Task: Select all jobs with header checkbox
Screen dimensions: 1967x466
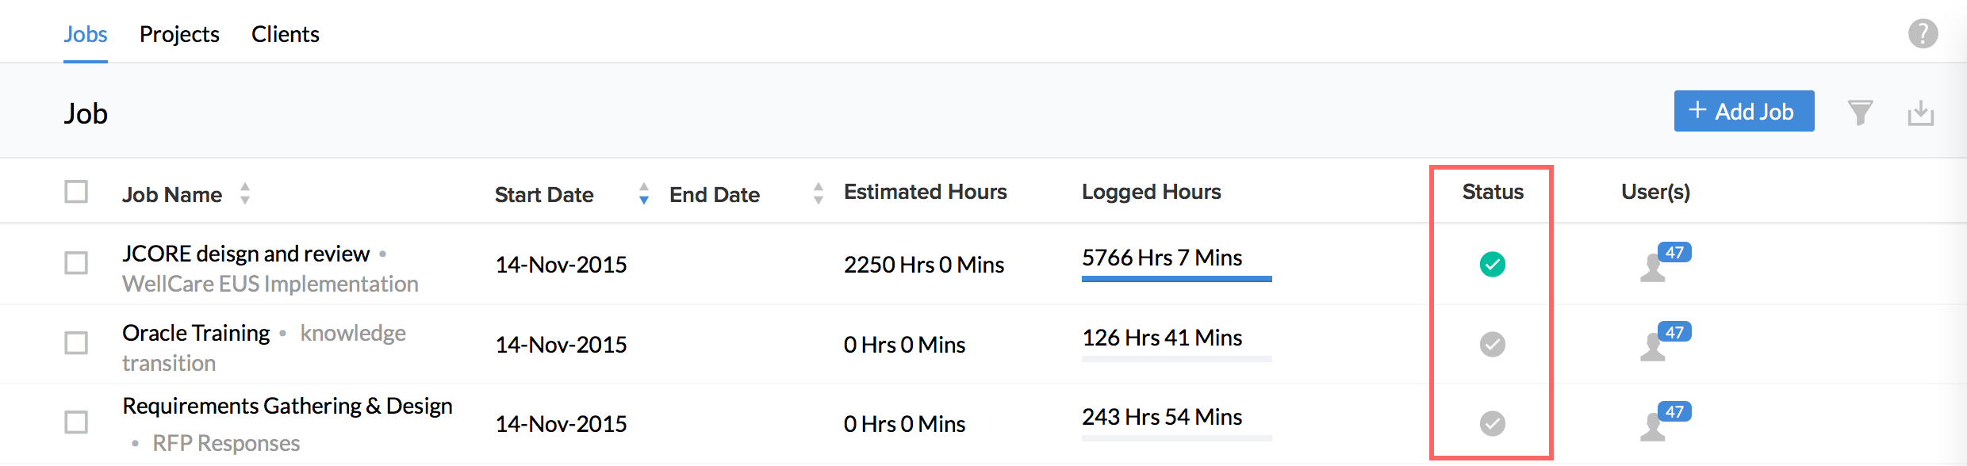Action: pos(76,192)
